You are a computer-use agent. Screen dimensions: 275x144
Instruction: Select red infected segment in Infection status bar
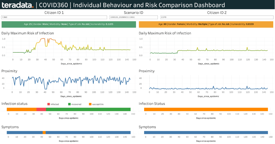[x=41, y=109]
